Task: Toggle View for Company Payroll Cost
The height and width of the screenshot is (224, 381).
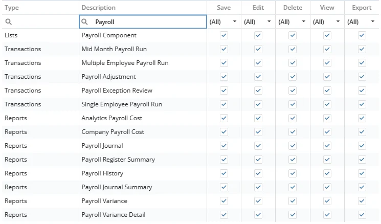Action: point(327,132)
